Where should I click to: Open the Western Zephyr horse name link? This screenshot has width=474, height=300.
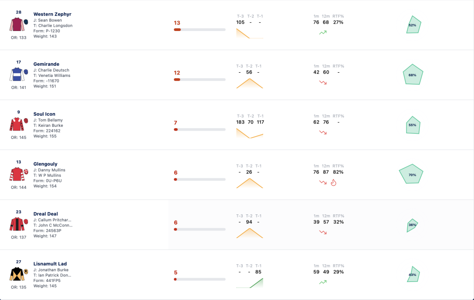tap(52, 14)
